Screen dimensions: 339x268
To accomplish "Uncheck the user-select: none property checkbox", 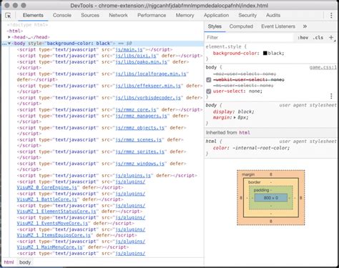I will 209,91.
